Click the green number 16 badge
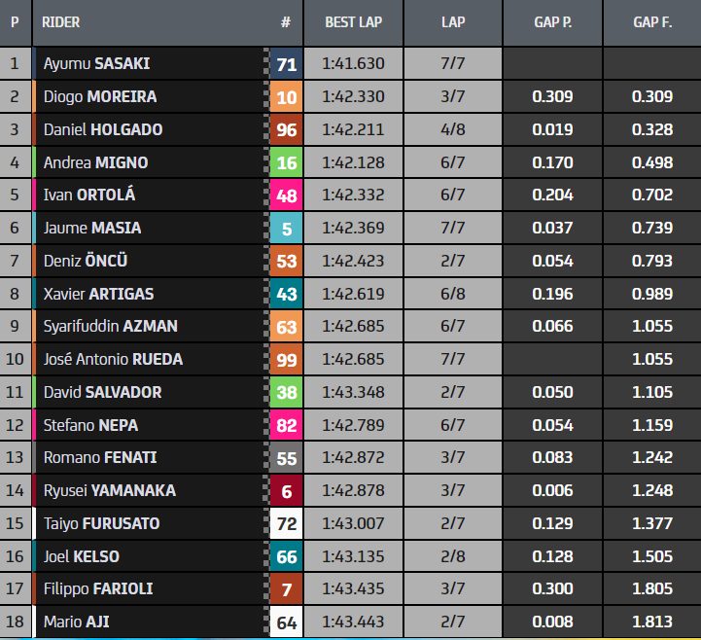The height and width of the screenshot is (640, 701). point(286,162)
